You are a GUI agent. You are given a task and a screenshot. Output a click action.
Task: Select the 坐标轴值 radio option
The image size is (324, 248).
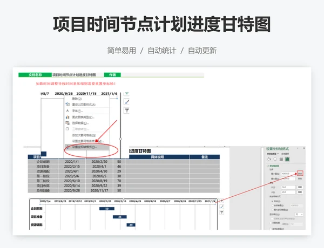pos(273,205)
